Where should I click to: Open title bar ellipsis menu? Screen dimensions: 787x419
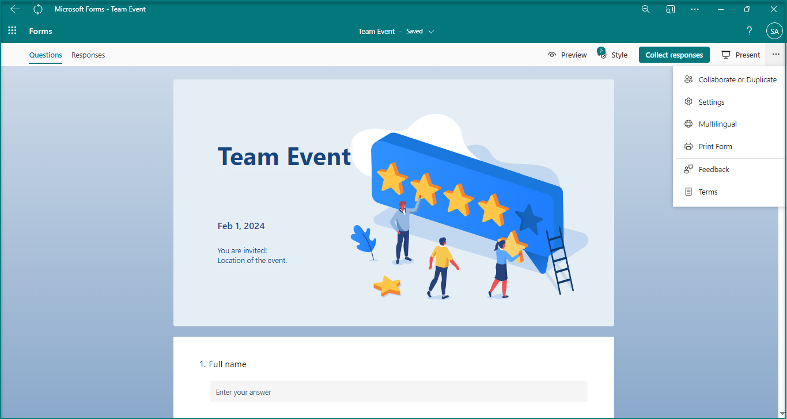[695, 9]
